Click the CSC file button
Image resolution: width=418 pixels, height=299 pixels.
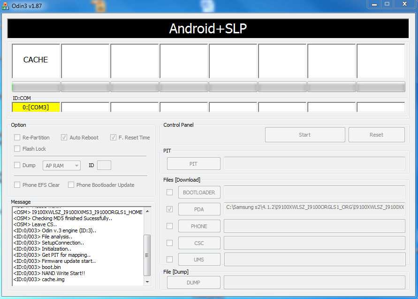[199, 243]
